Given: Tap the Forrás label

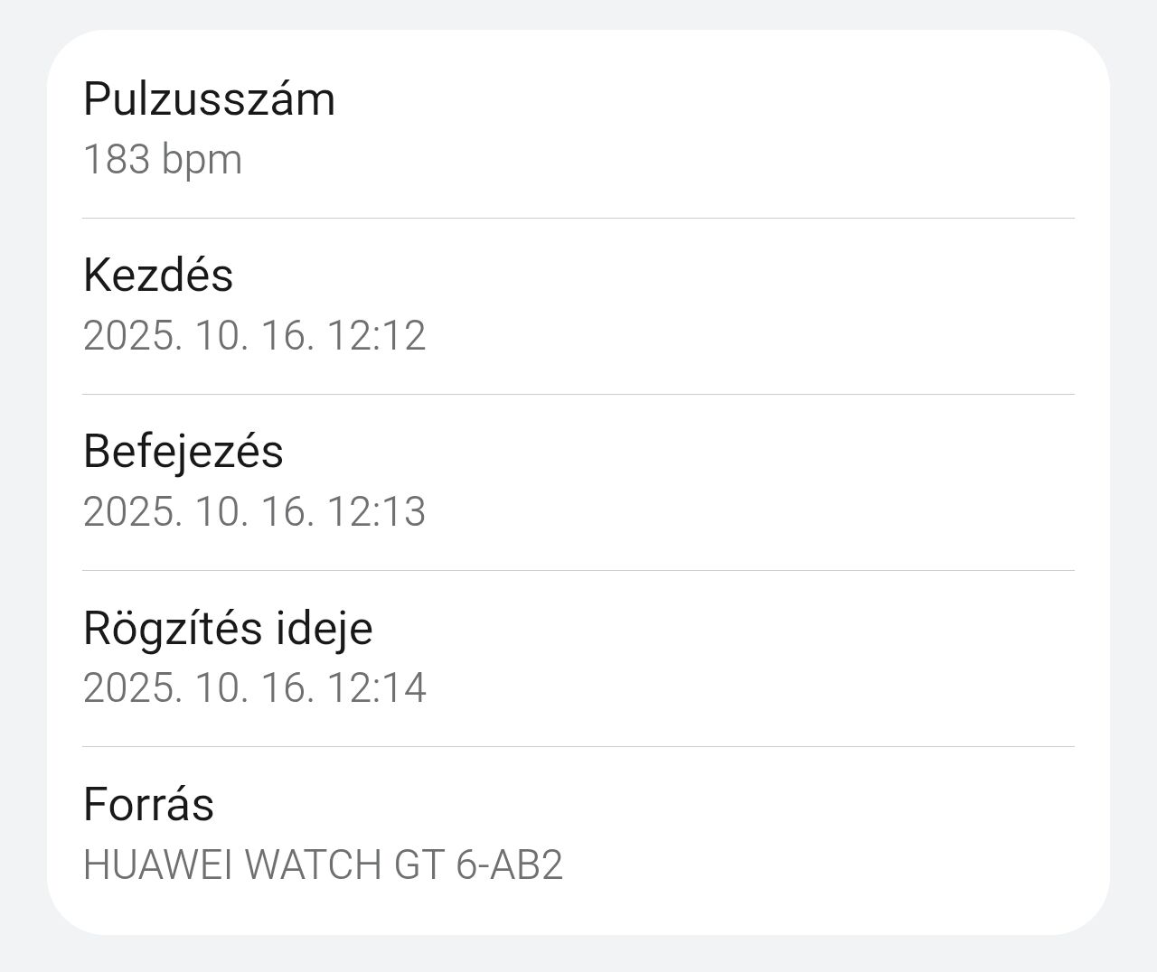Looking at the screenshot, I should (148, 803).
